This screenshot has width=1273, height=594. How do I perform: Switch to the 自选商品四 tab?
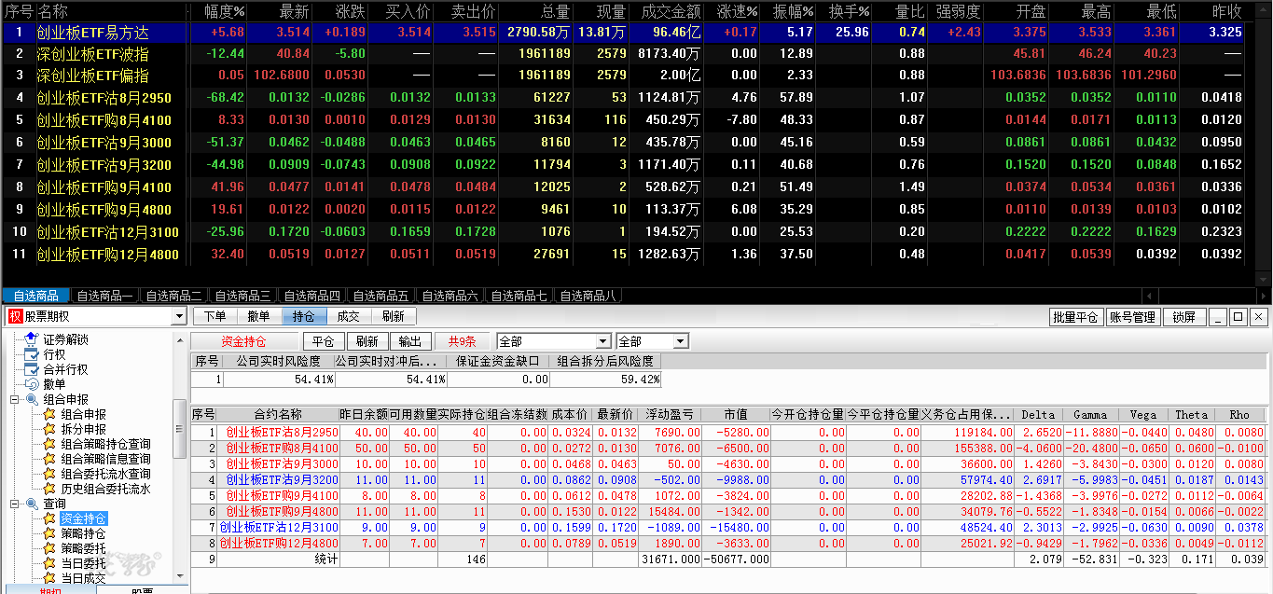coord(311,296)
